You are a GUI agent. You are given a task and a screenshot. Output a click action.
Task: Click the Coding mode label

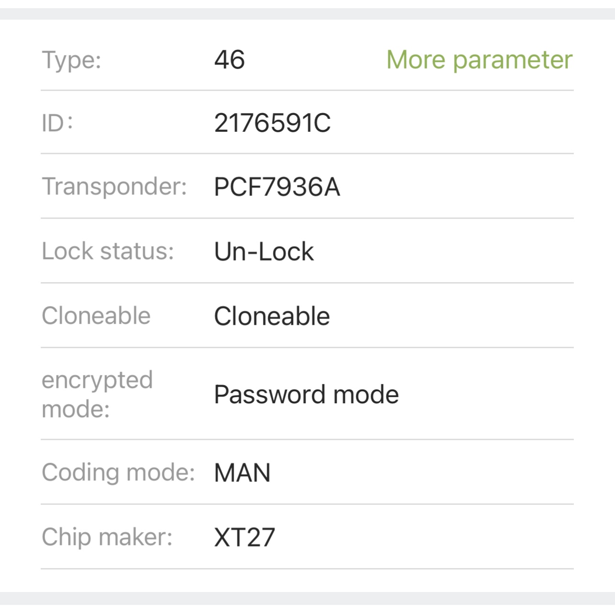(118, 472)
